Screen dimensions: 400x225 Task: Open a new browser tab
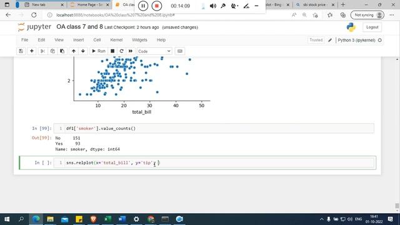pyautogui.click(x=343, y=4)
